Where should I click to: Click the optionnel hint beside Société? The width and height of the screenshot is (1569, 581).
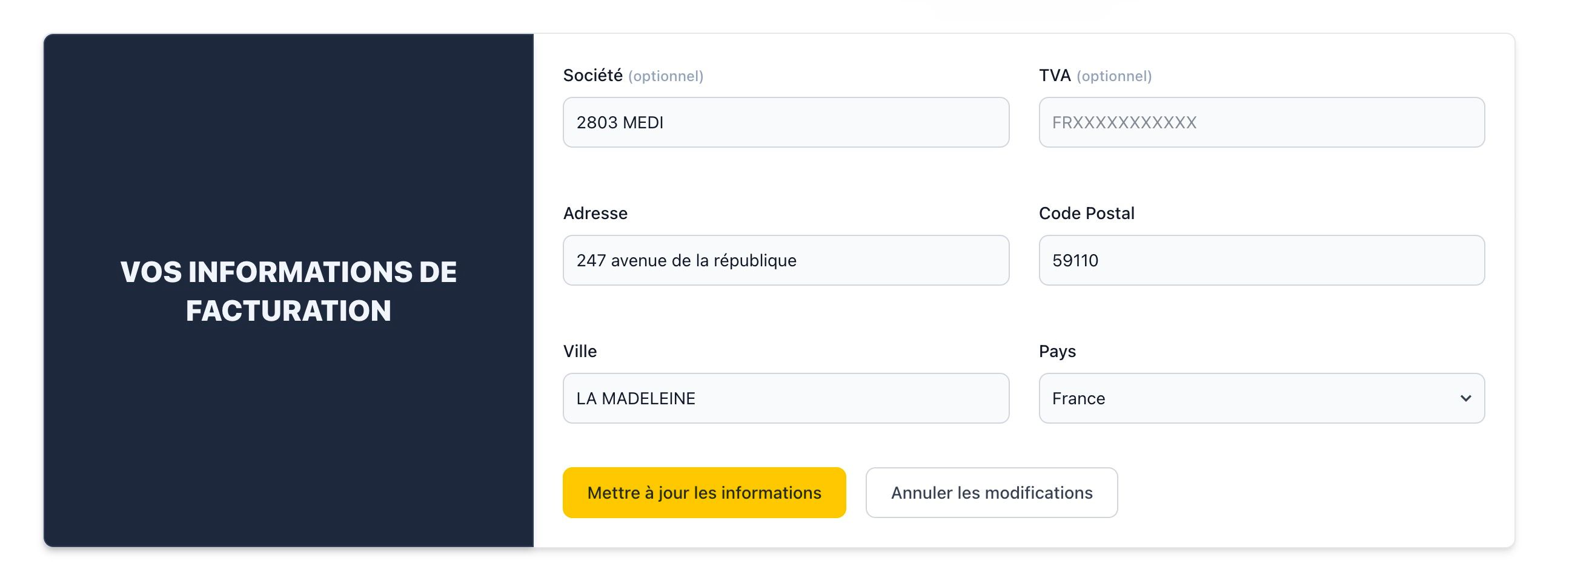click(x=665, y=76)
